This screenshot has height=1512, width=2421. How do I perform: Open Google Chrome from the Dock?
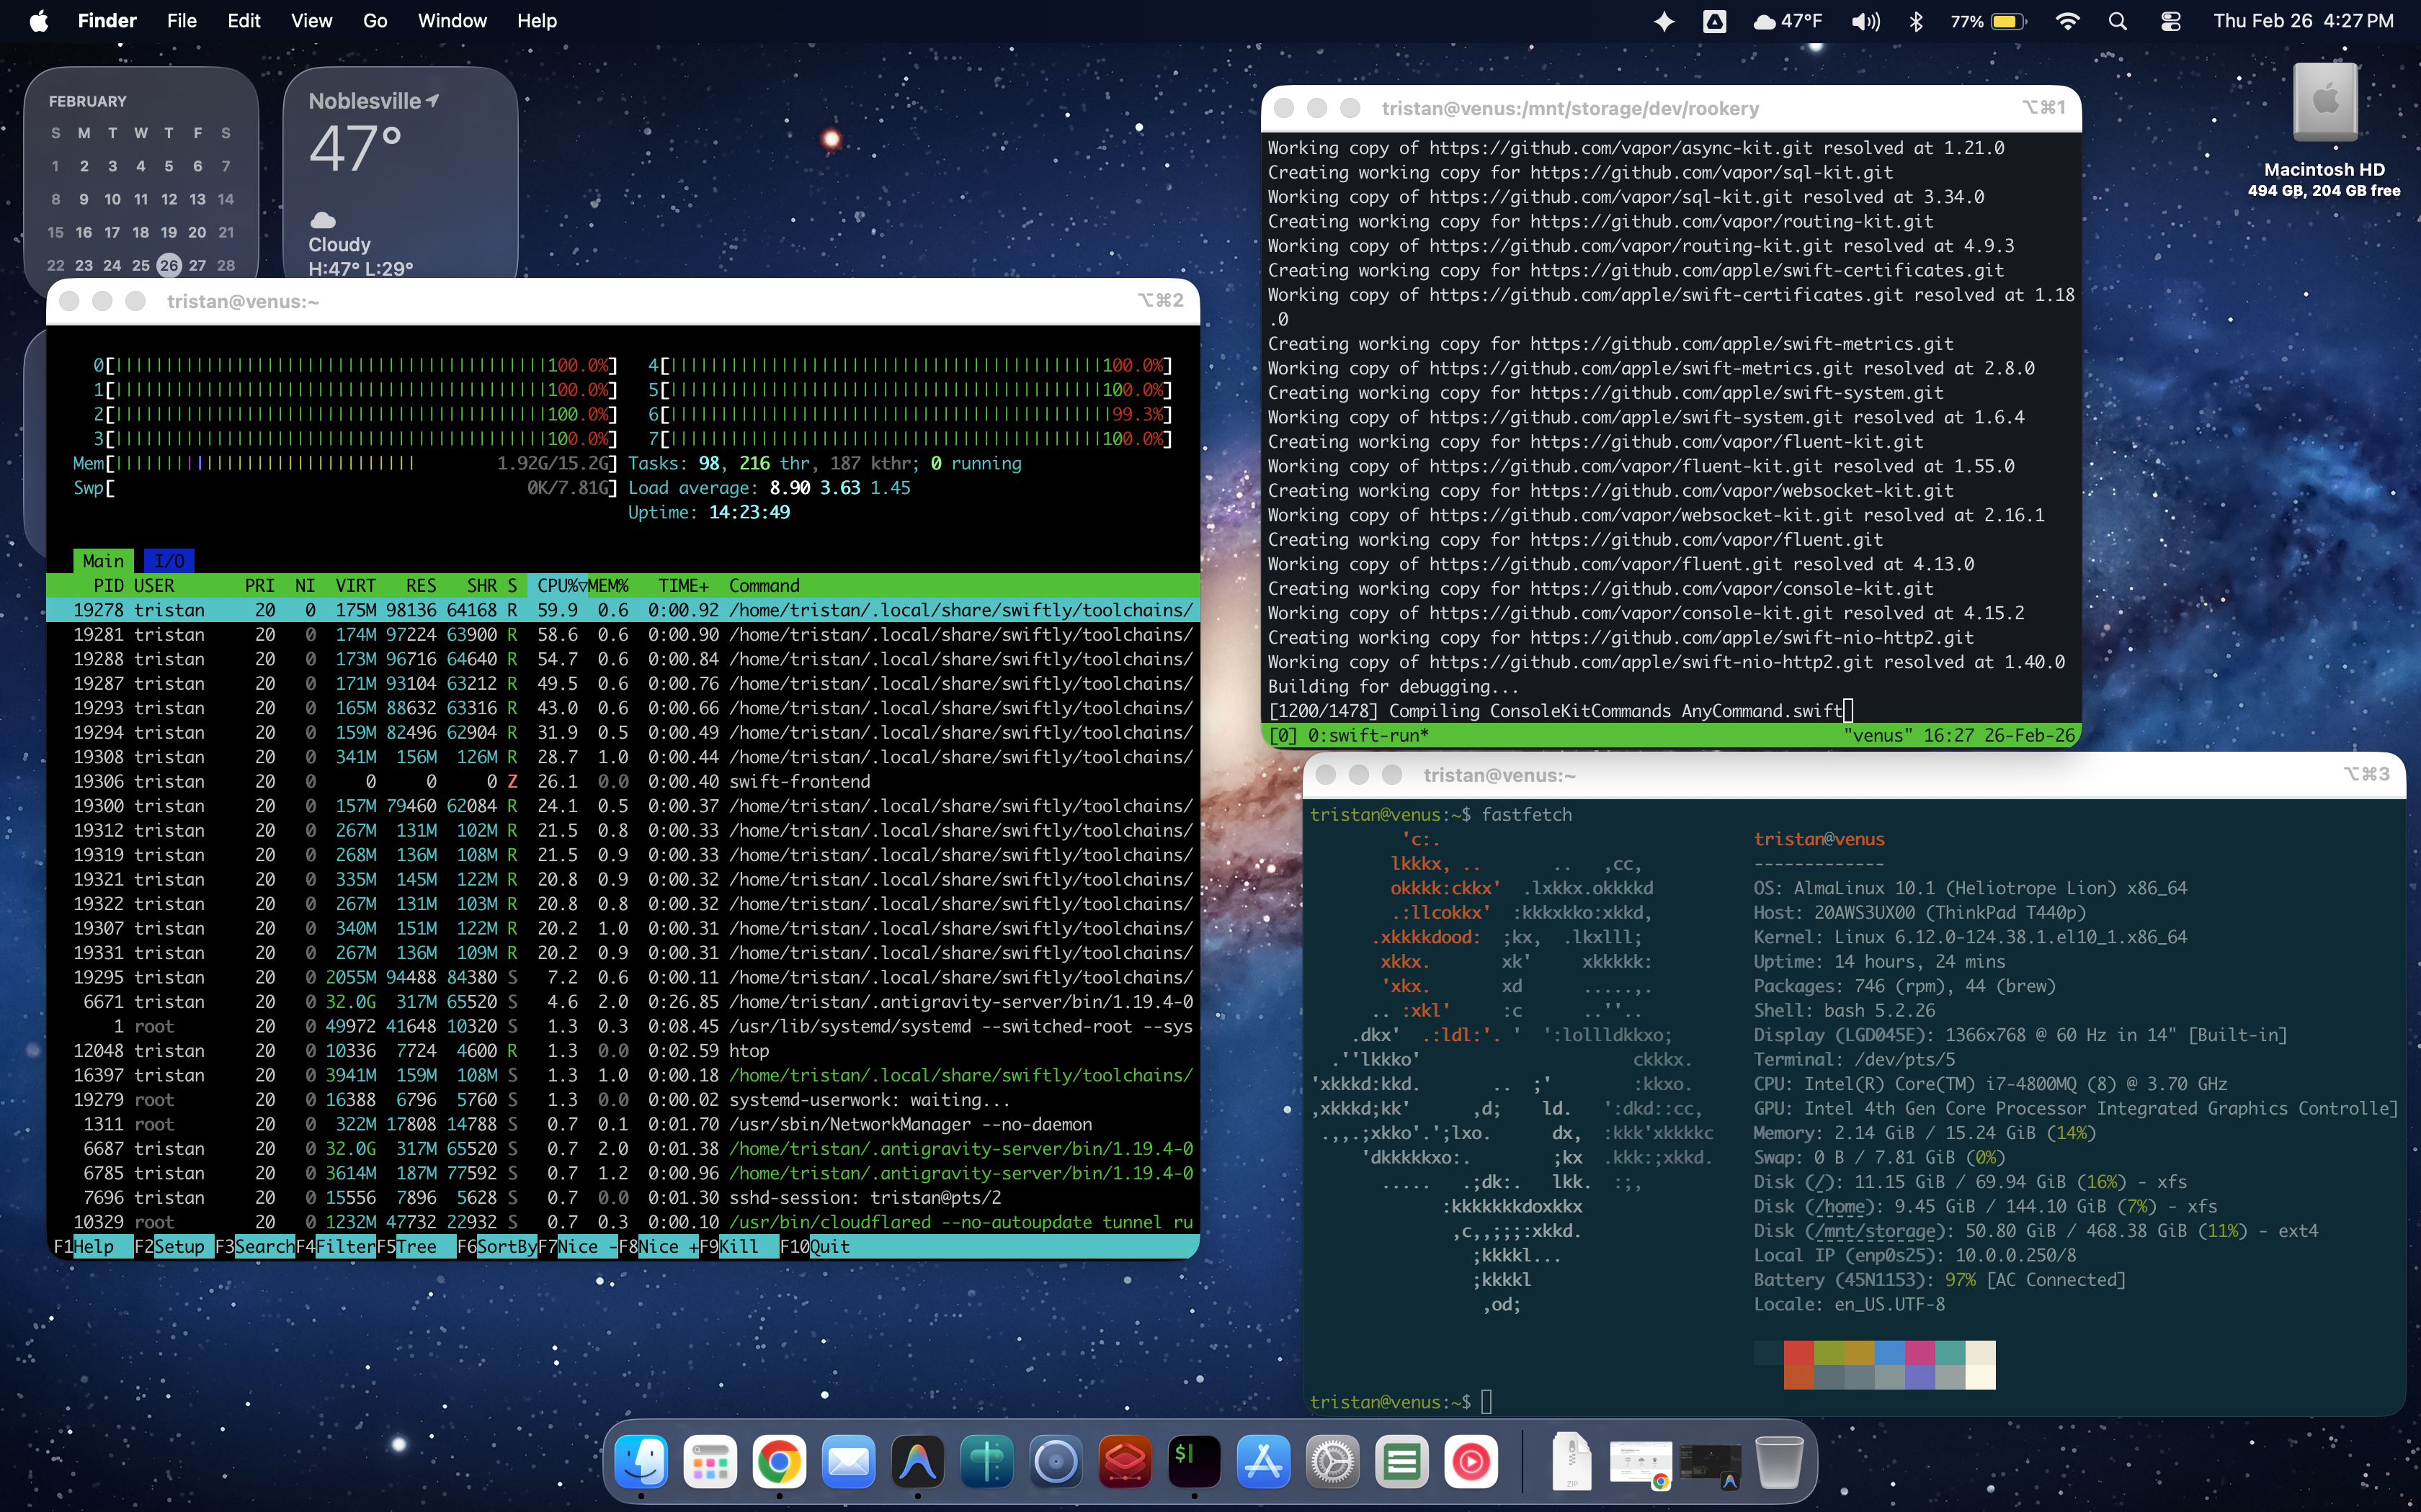[778, 1461]
